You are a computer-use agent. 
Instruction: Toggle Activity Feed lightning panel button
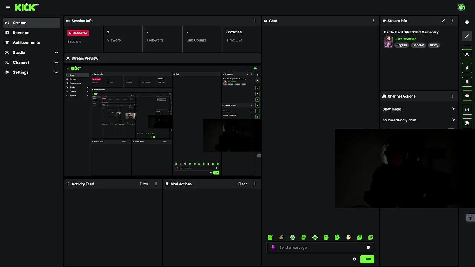pos(467,68)
